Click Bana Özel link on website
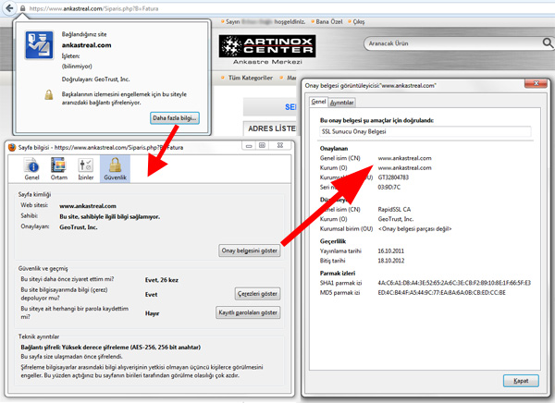This screenshot has height=403, width=555. point(328,21)
